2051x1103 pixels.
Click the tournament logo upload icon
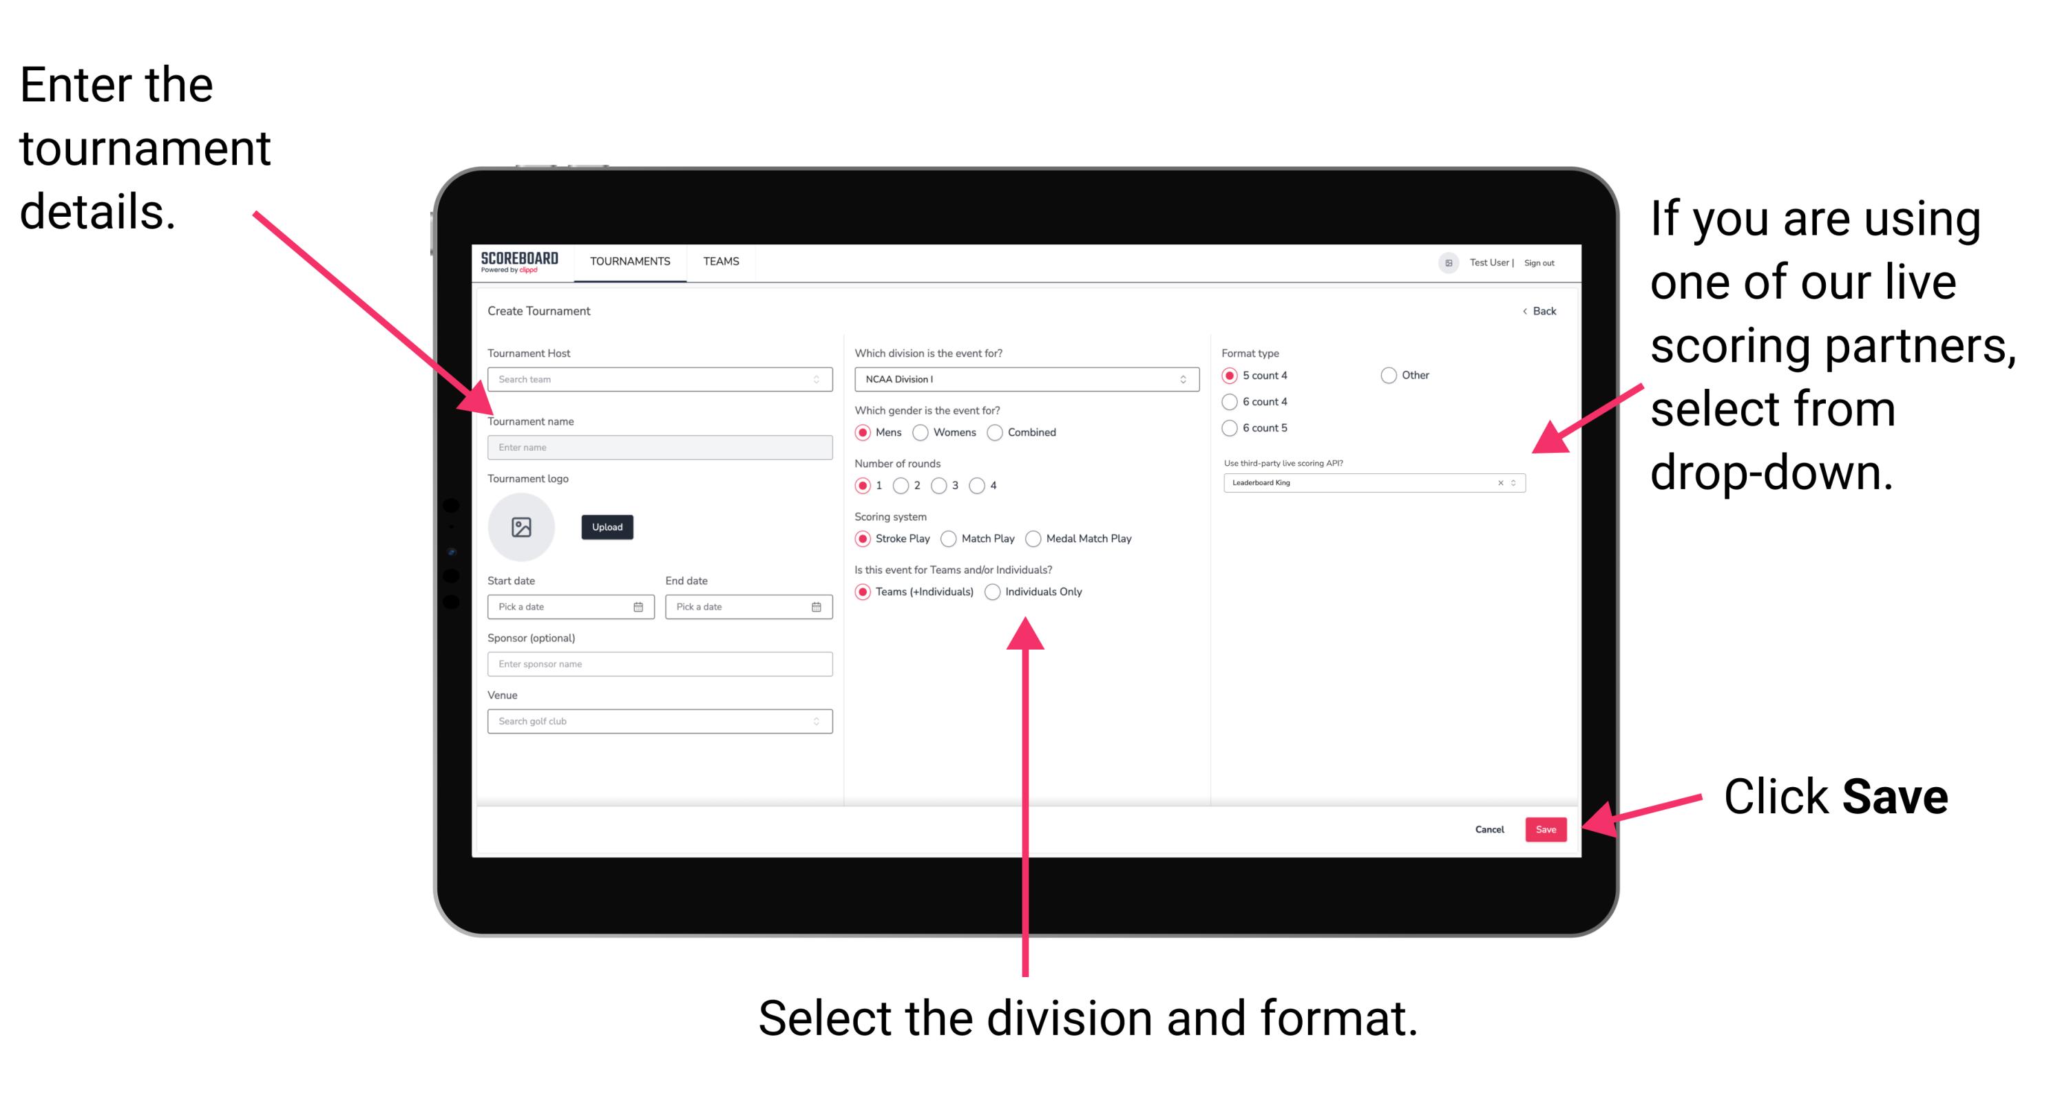[x=522, y=527]
